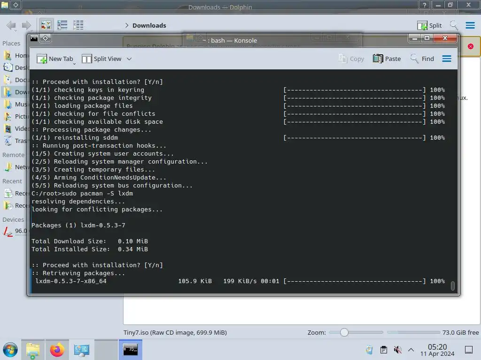Open Music in Dolphin Places panel
Screen dimensions: 481x360
(x=16, y=105)
